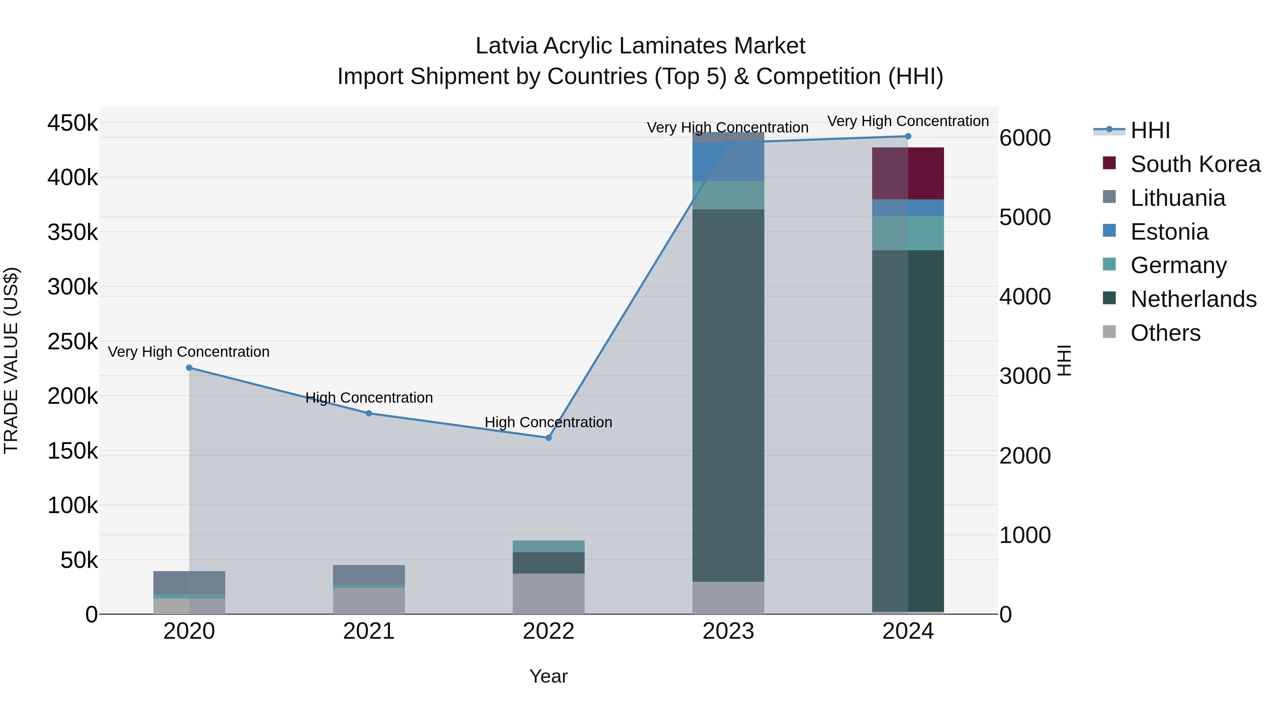The height and width of the screenshot is (721, 1281).
Task: Toggle the Netherlands legend label
Action: tap(1193, 299)
